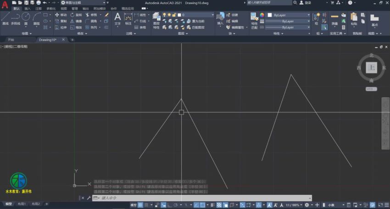
Task: Click the Undo arrow in quick access toolbar
Action: pos(45,3)
